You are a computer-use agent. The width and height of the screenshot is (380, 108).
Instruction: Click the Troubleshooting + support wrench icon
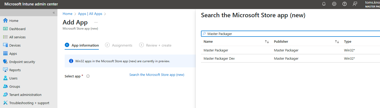click(5, 103)
